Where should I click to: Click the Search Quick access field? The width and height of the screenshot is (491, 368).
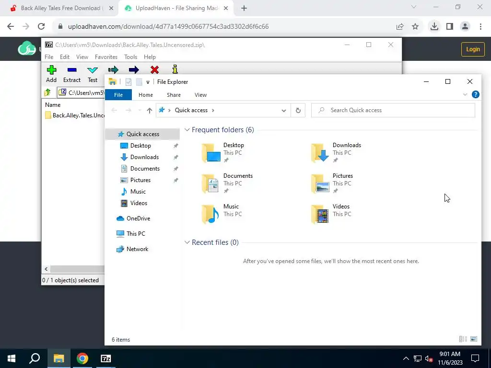pyautogui.click(x=393, y=110)
